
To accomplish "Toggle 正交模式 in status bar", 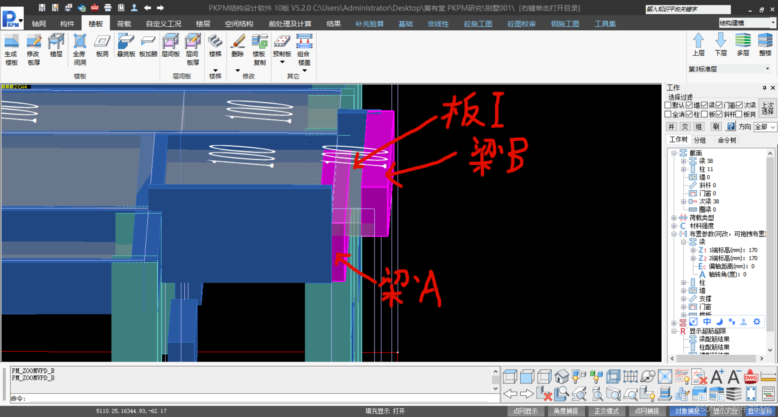I will (x=607, y=411).
